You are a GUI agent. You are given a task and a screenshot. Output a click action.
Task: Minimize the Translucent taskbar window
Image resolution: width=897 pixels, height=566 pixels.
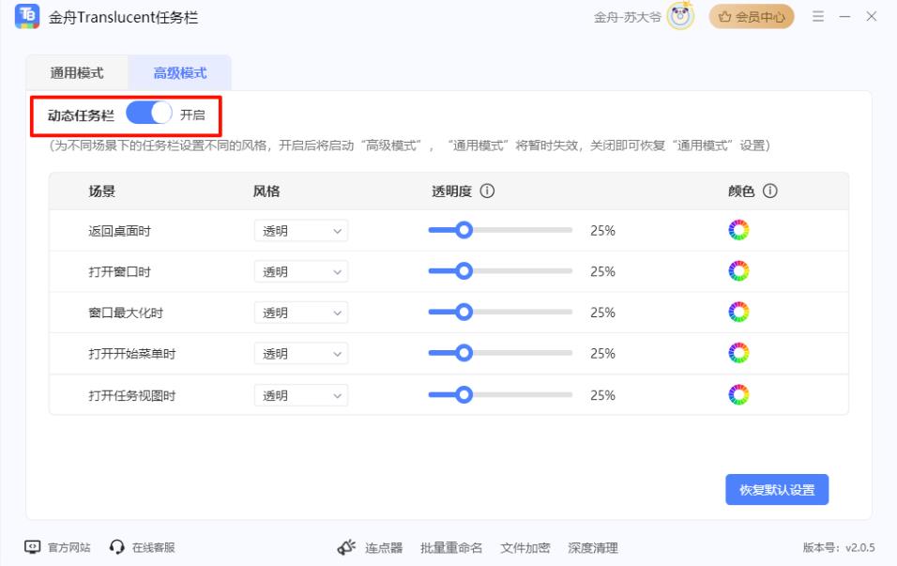pos(845,17)
